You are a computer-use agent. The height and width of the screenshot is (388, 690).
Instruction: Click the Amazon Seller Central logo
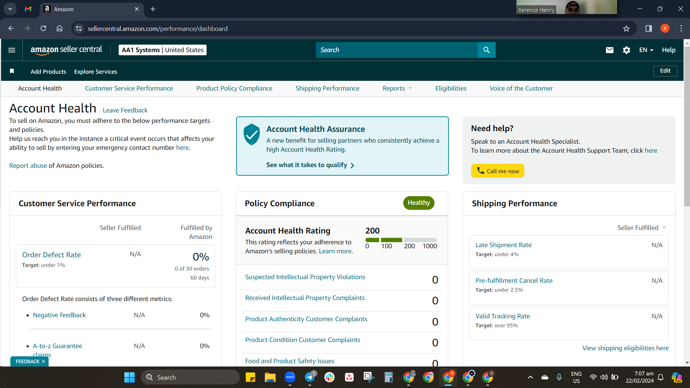point(66,50)
